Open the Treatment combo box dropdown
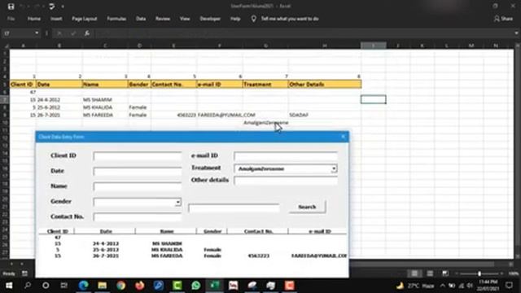This screenshot has height=293, width=521. click(x=334, y=168)
